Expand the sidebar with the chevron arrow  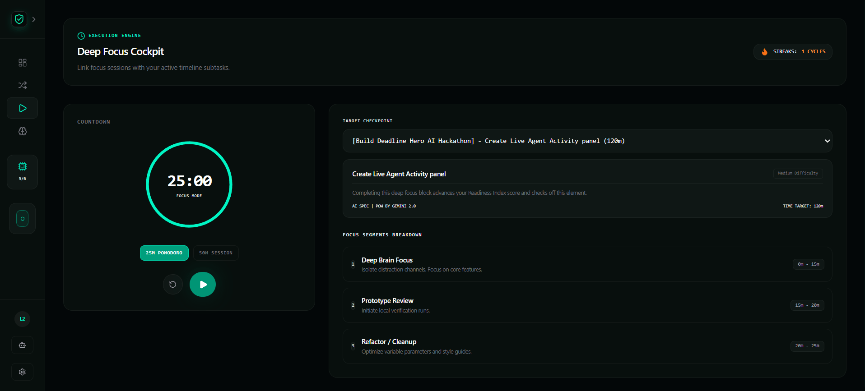coord(34,19)
